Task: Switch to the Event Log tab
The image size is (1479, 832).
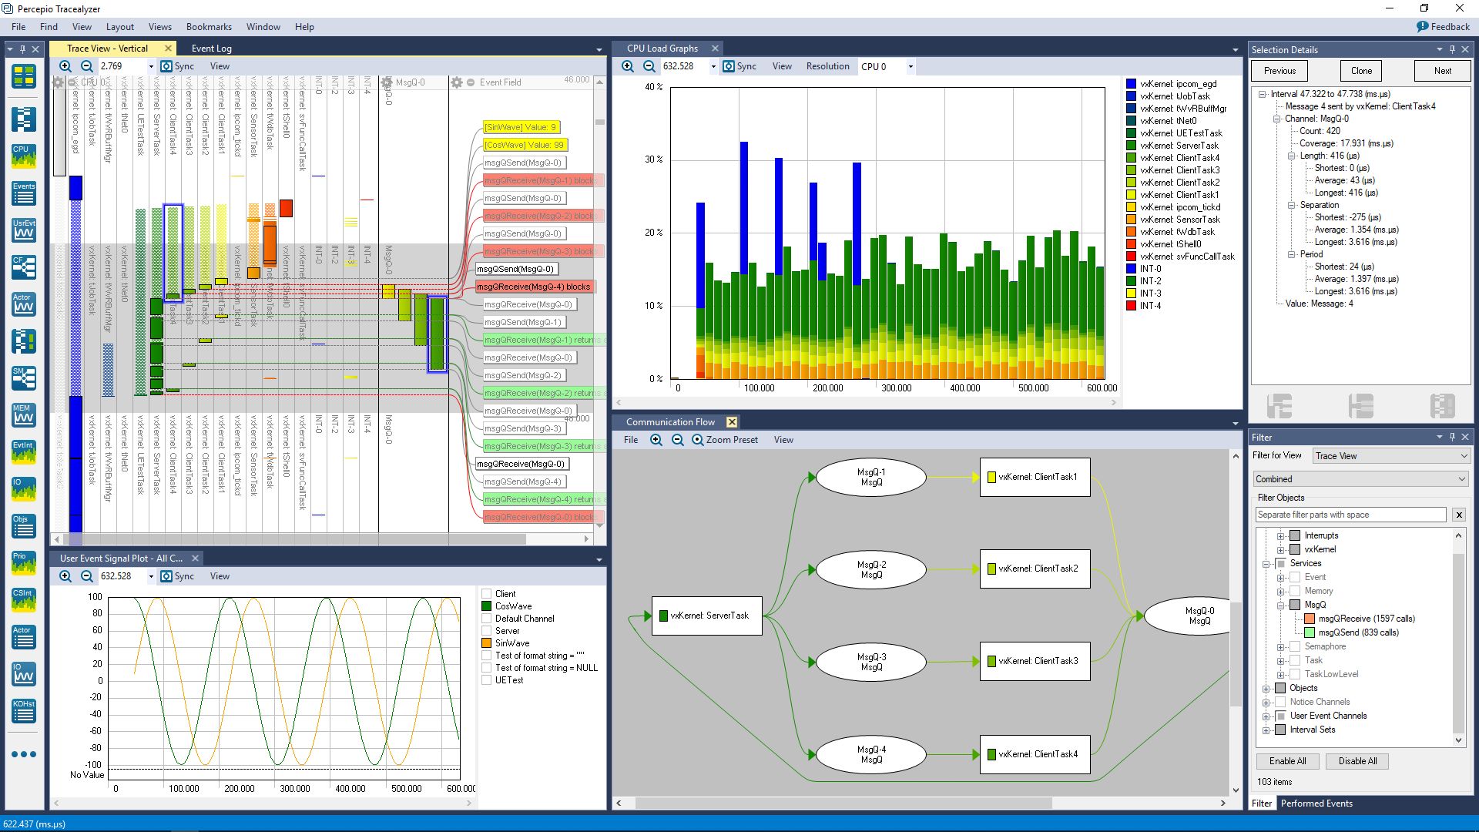Action: pyautogui.click(x=211, y=49)
